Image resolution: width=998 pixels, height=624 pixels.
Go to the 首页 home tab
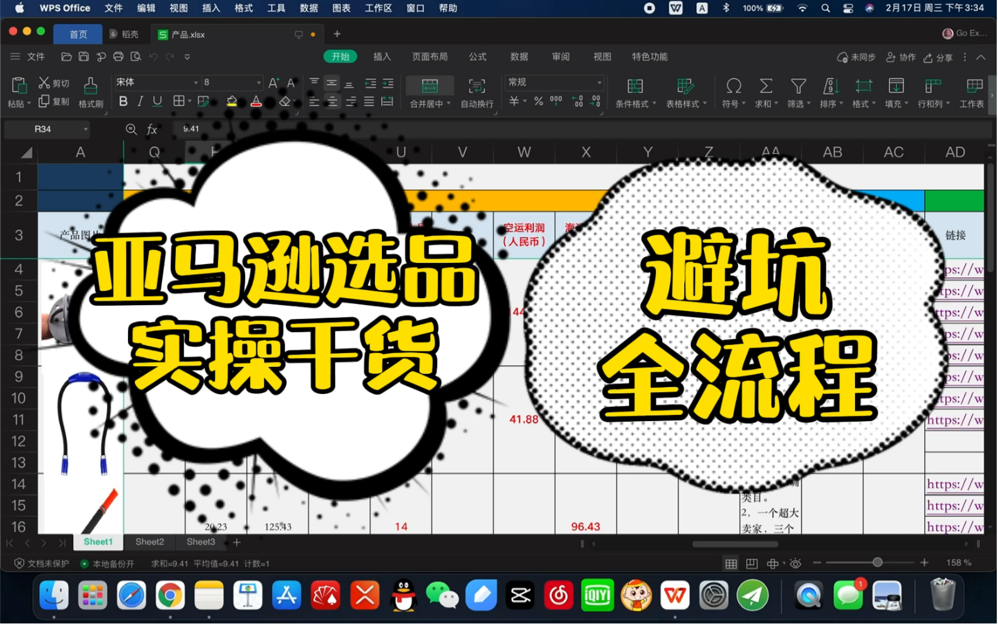(x=78, y=34)
